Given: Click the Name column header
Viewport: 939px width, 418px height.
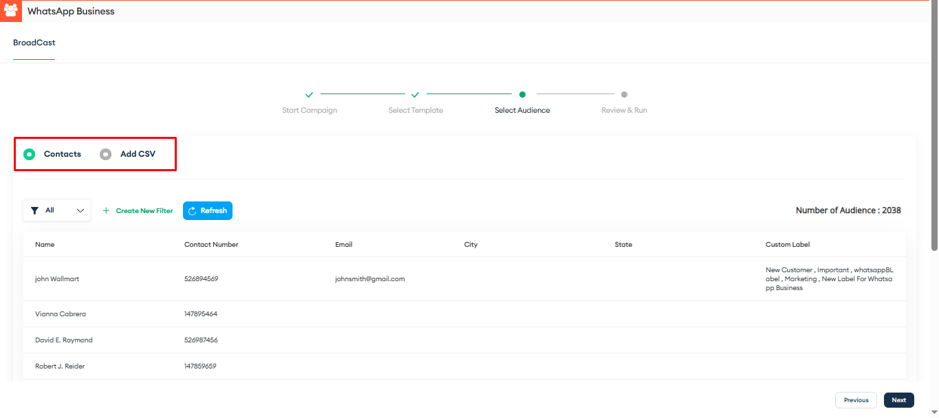Looking at the screenshot, I should (45, 245).
